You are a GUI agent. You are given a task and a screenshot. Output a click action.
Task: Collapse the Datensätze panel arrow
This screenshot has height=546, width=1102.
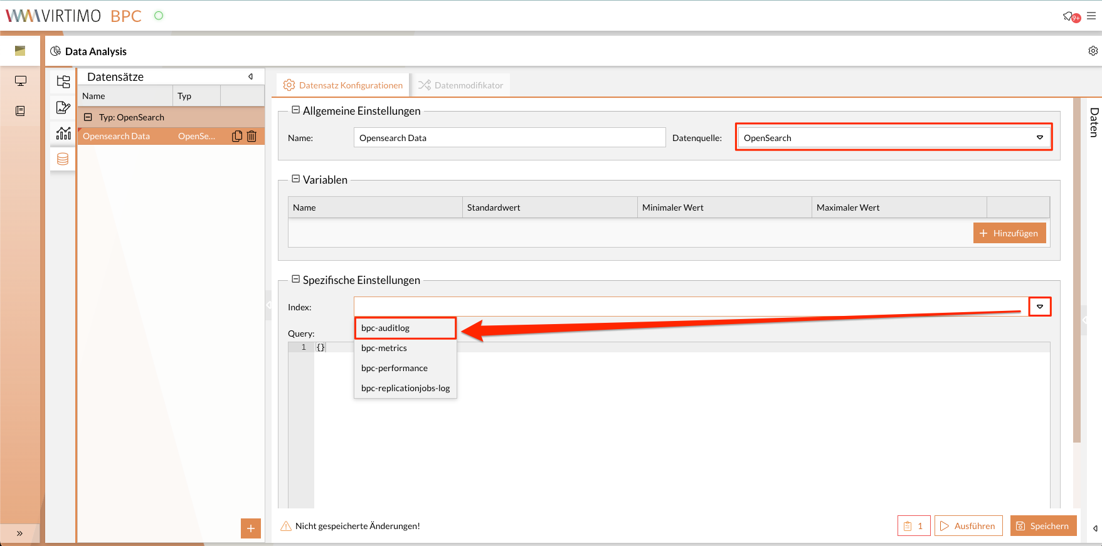251,76
